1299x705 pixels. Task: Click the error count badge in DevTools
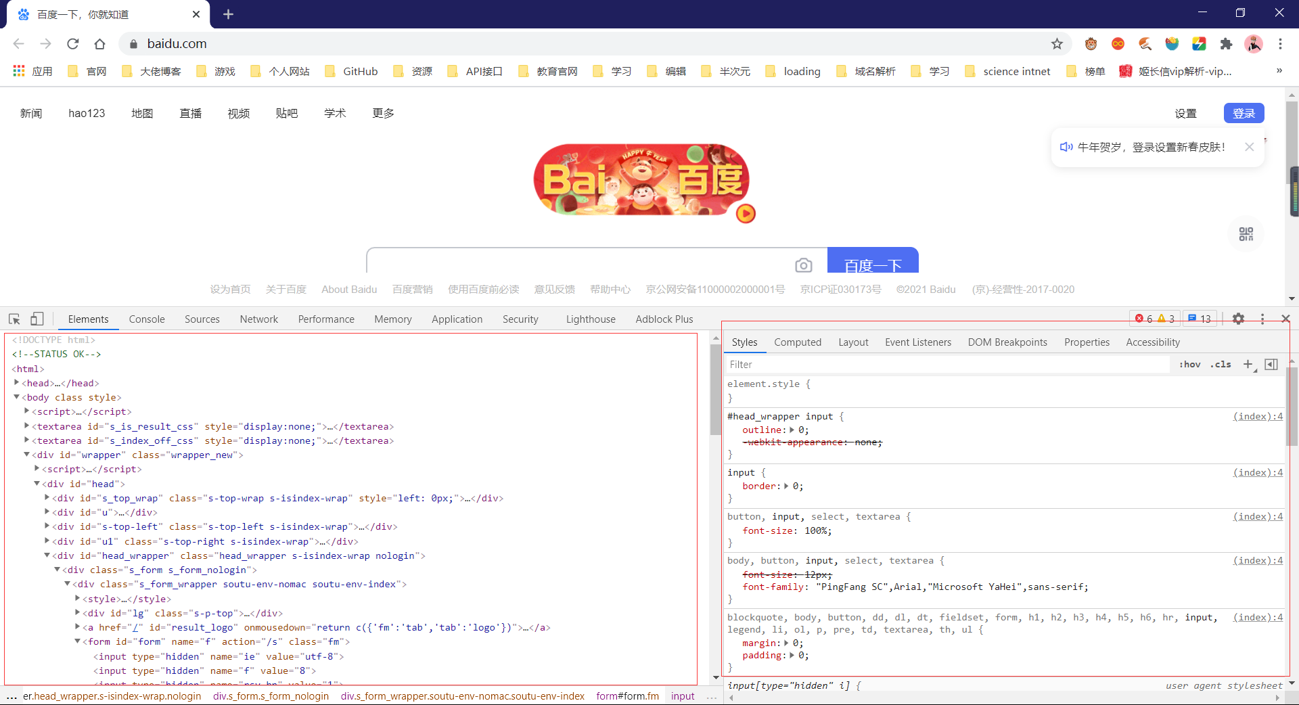click(1144, 319)
